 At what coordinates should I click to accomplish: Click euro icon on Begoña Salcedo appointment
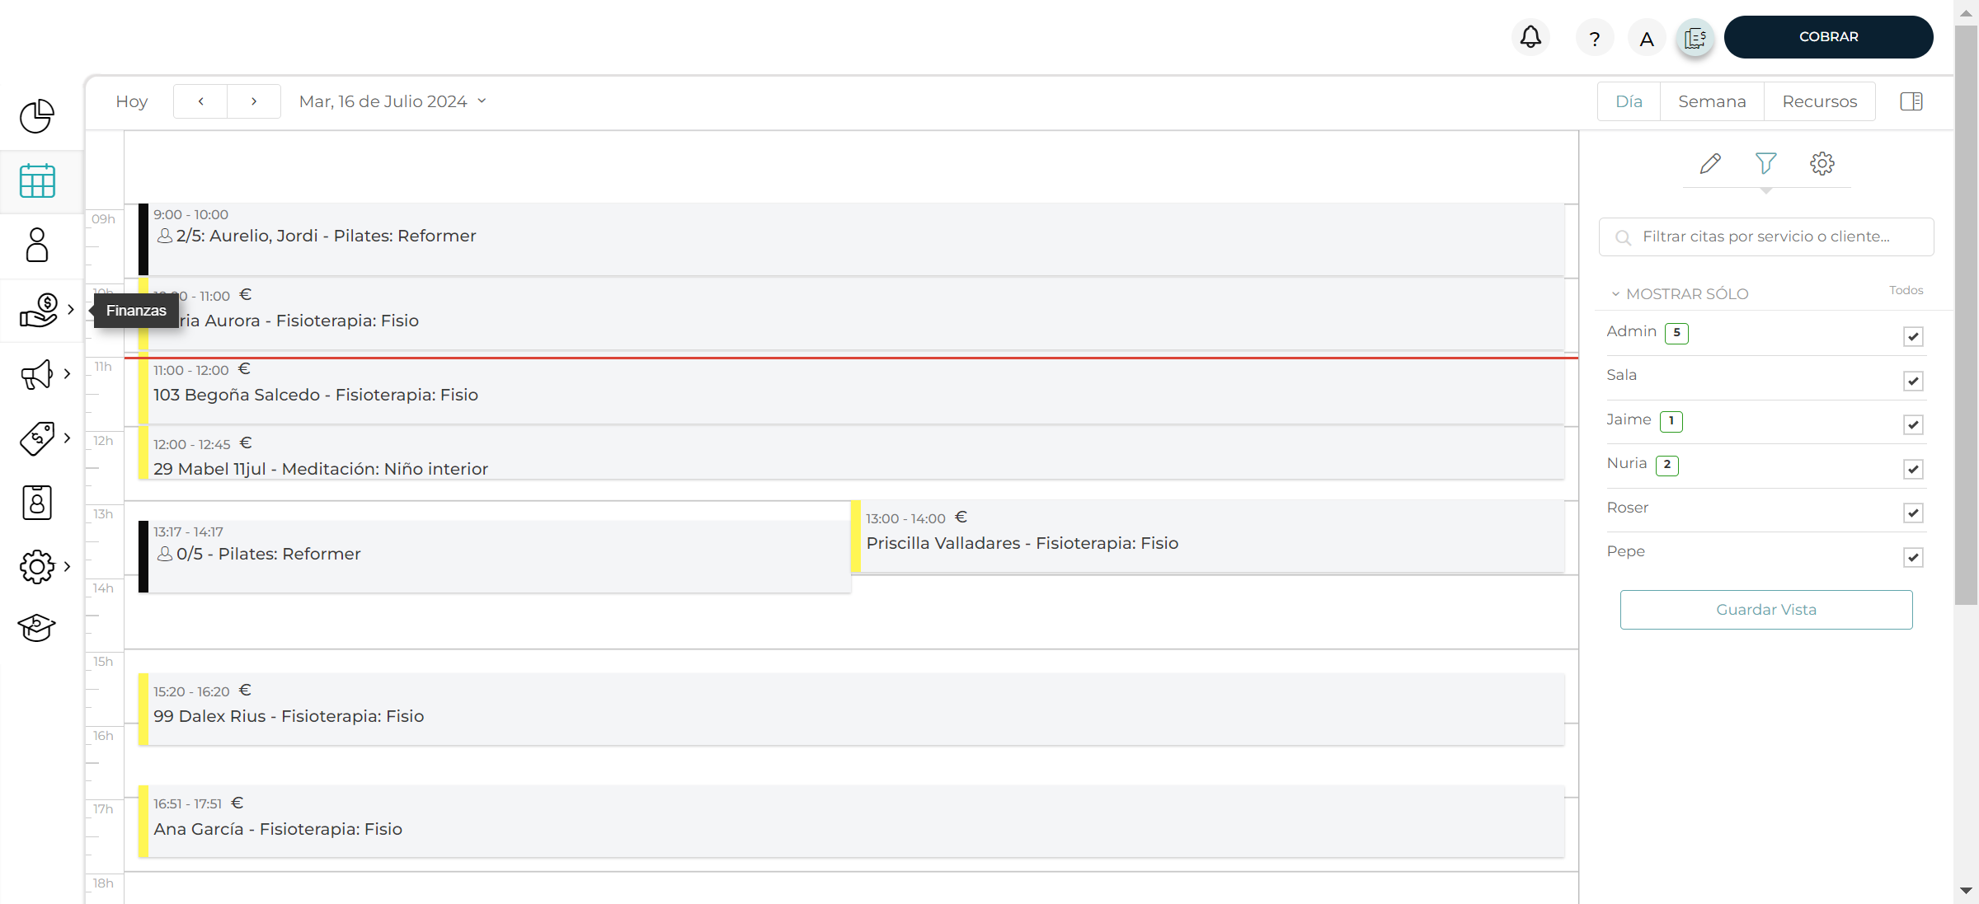pos(244,369)
